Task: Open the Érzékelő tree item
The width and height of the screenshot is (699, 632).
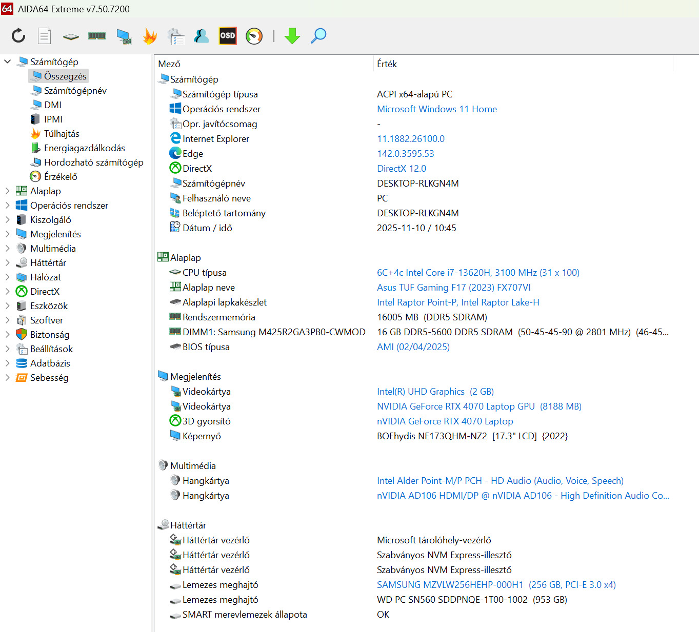Action: [x=54, y=176]
